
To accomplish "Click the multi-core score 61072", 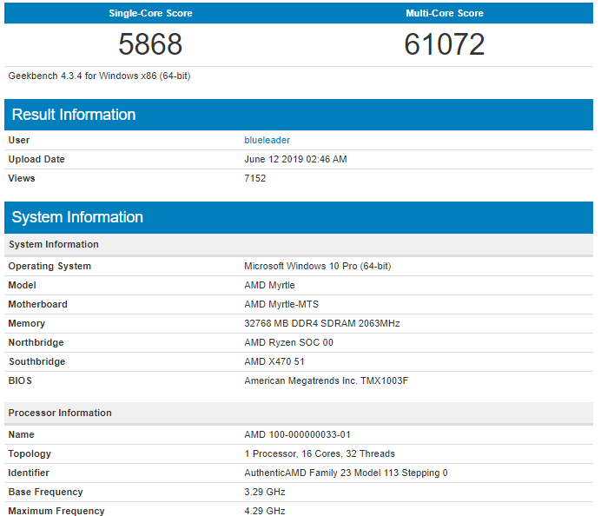I will tap(445, 44).
